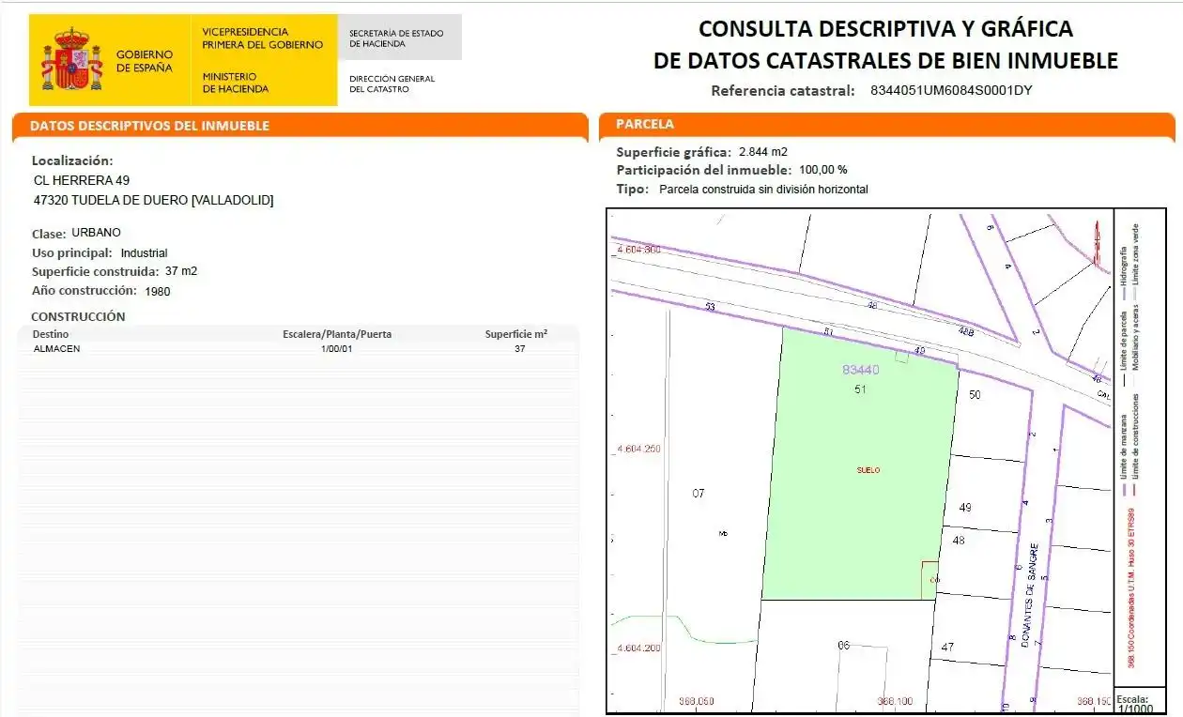Viewport: 1183px width, 717px height.
Task: Click legend entry 'Límite de construcciones'
Action: [1136, 435]
